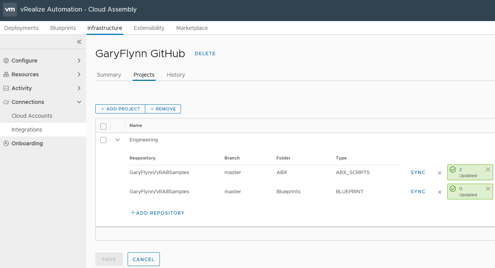Click the BLUEPRINT type cell
The width and height of the screenshot is (495, 268).
coord(350,191)
